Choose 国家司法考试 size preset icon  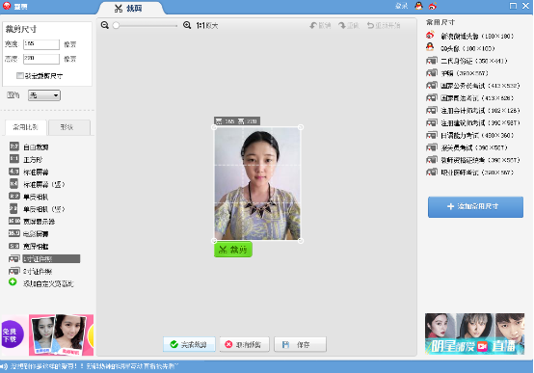(431, 97)
